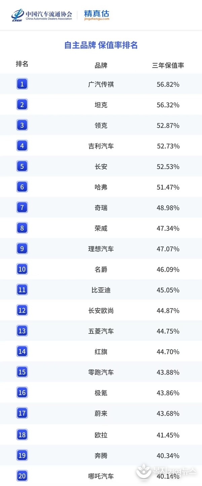Viewport: 202px width, 486px height.
Task: Click the 排名 column header
Action: pyautogui.click(x=22, y=64)
